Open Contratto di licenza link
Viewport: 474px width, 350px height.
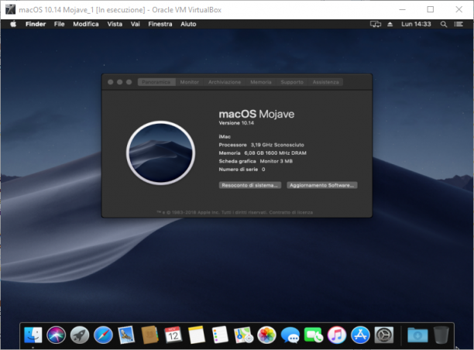(x=290, y=212)
